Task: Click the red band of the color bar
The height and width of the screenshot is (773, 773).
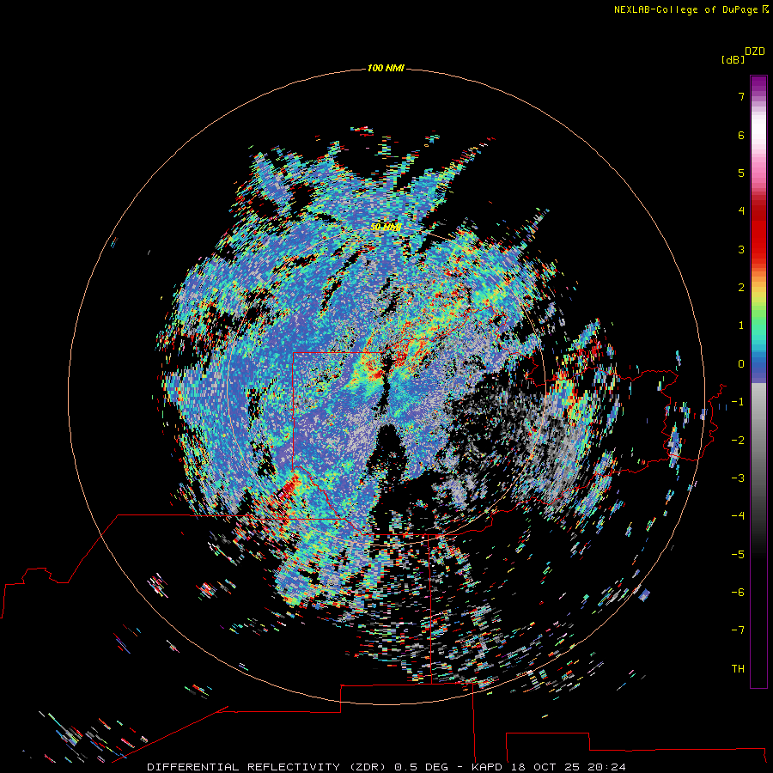Action: [758, 232]
